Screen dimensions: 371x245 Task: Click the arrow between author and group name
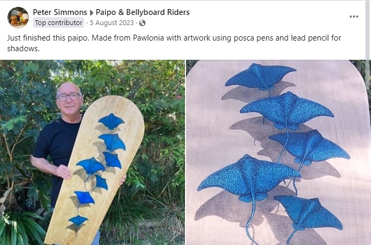(x=92, y=13)
